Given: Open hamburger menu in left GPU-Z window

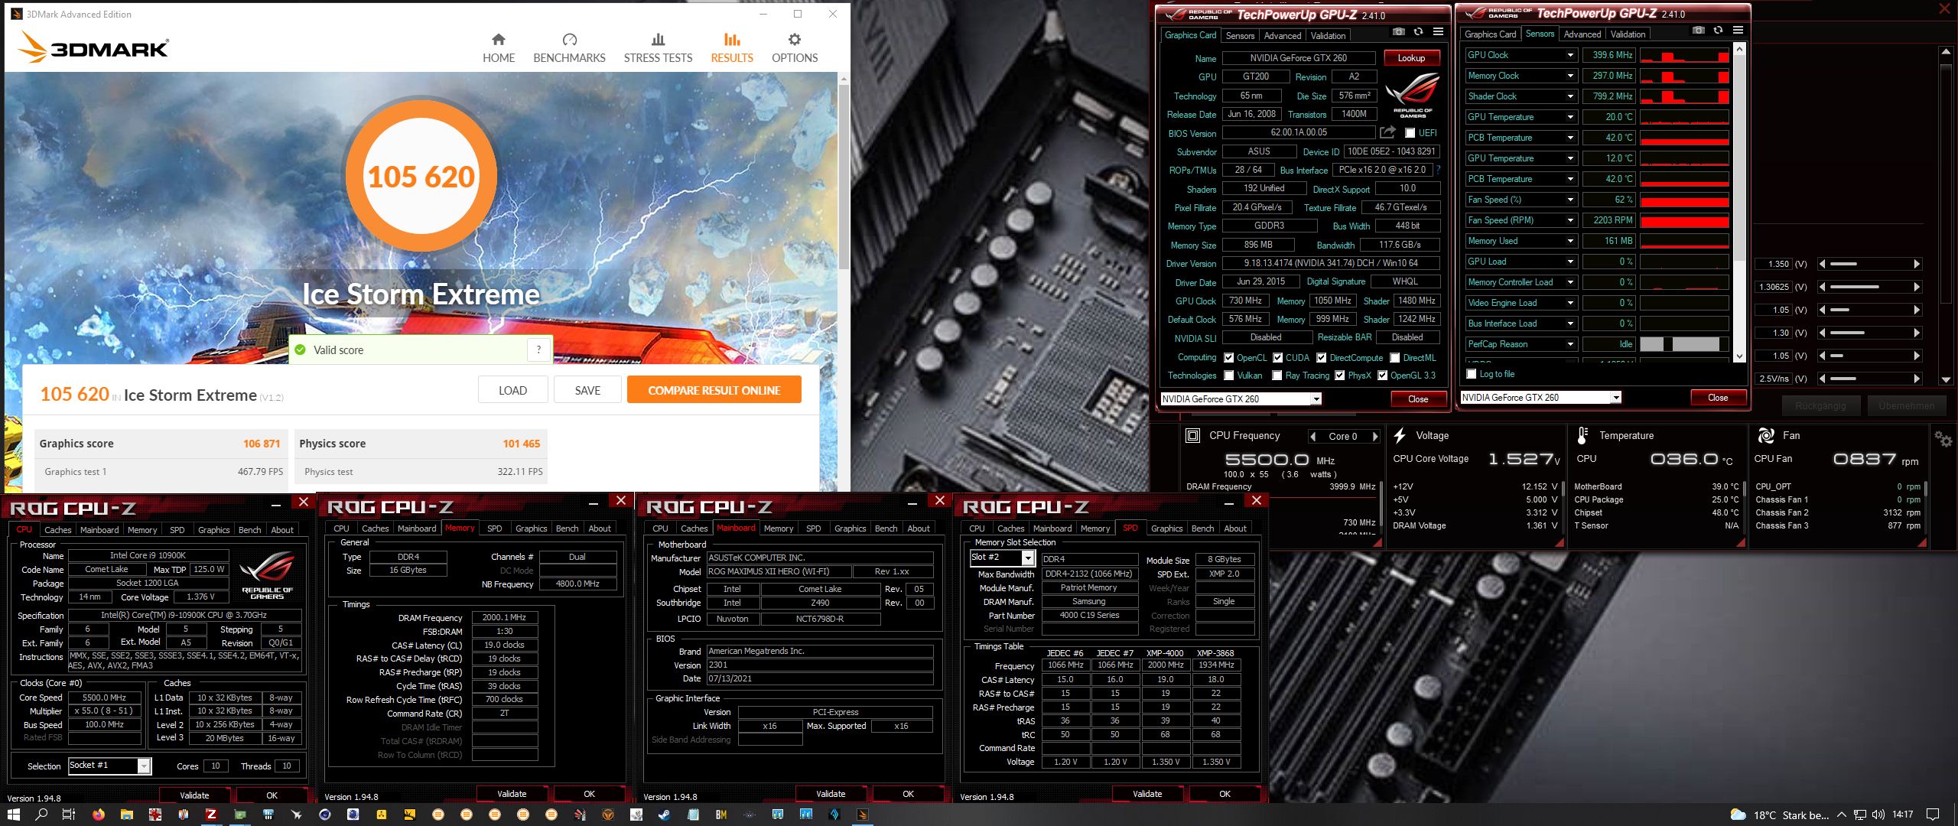Looking at the screenshot, I should pyautogui.click(x=1438, y=32).
